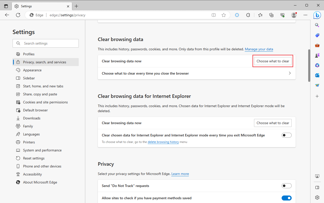Open Start, home, and new tabs
The height and width of the screenshot is (203, 324).
coord(46,86)
